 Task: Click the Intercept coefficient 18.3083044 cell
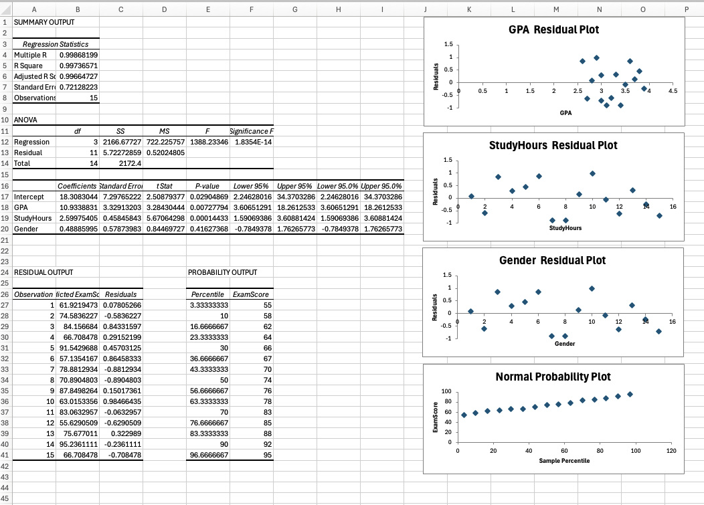tap(78, 197)
